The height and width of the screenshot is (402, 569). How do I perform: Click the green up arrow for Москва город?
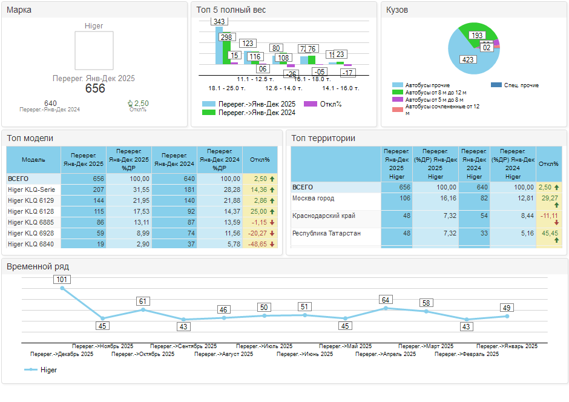pyautogui.click(x=556, y=205)
